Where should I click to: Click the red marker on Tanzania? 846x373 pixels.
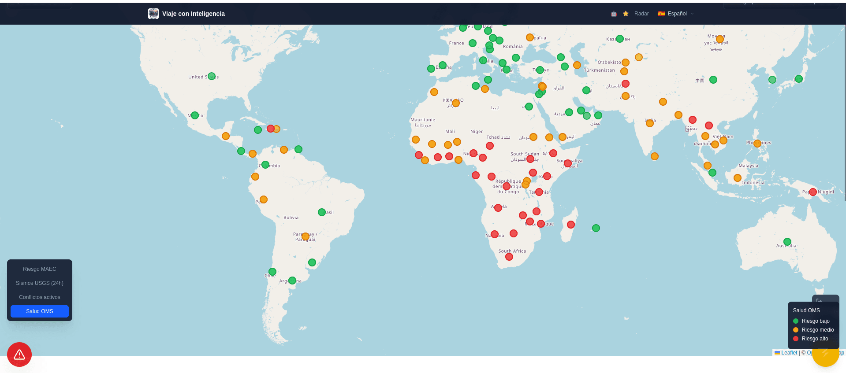[539, 192]
